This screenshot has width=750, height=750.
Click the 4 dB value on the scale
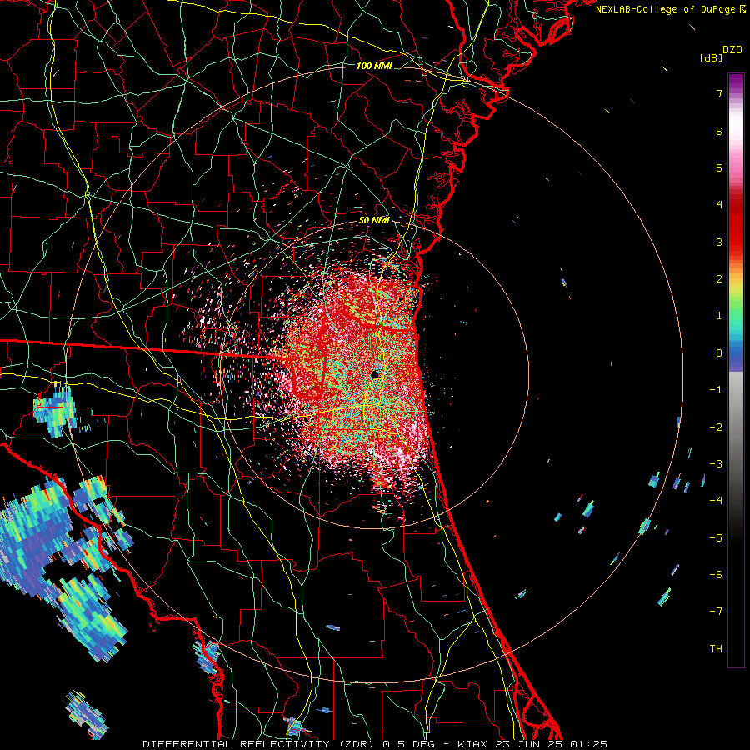[719, 205]
